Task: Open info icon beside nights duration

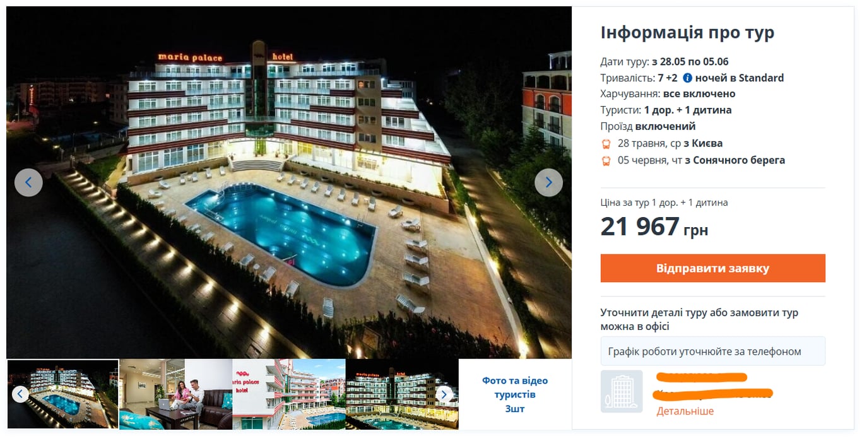Action: click(x=687, y=78)
